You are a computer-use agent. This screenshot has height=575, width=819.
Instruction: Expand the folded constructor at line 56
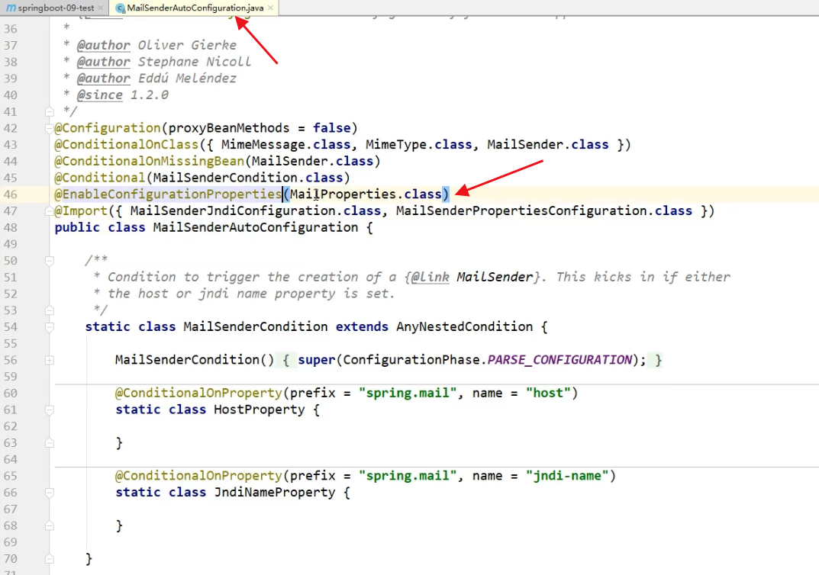coord(49,360)
